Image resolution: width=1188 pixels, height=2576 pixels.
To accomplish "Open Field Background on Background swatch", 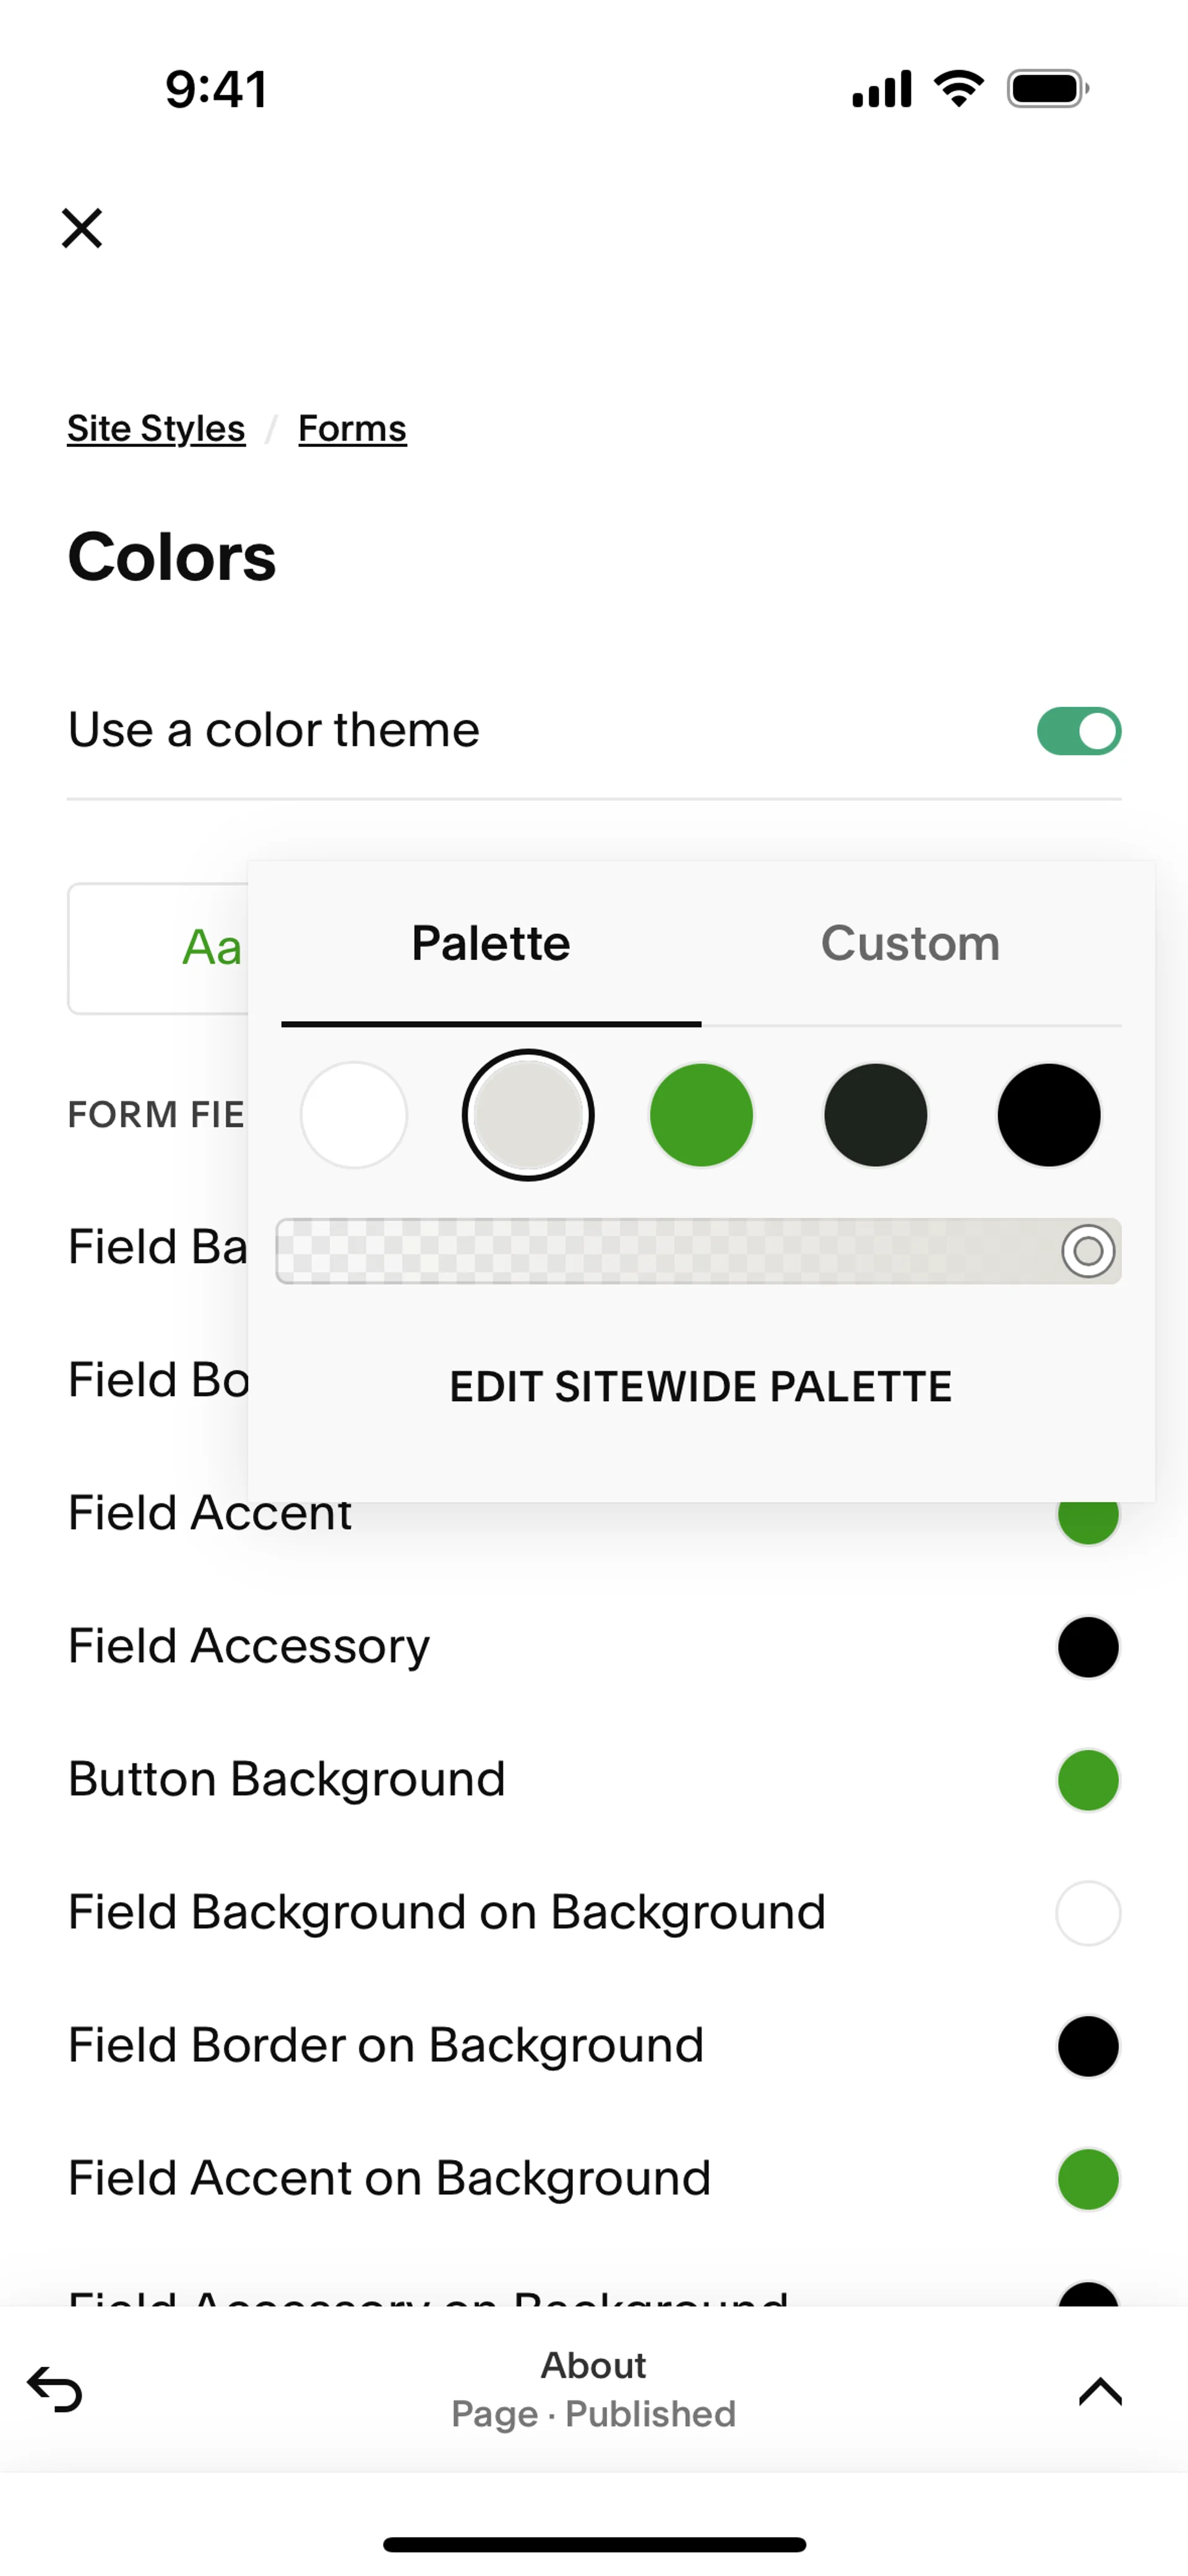I will pos(1088,1913).
